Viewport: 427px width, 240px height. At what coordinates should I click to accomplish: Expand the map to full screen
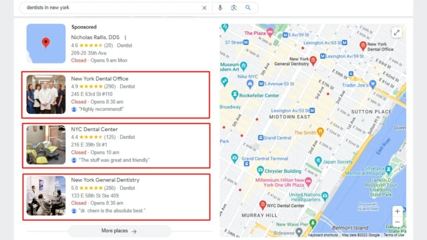pyautogui.click(x=397, y=33)
